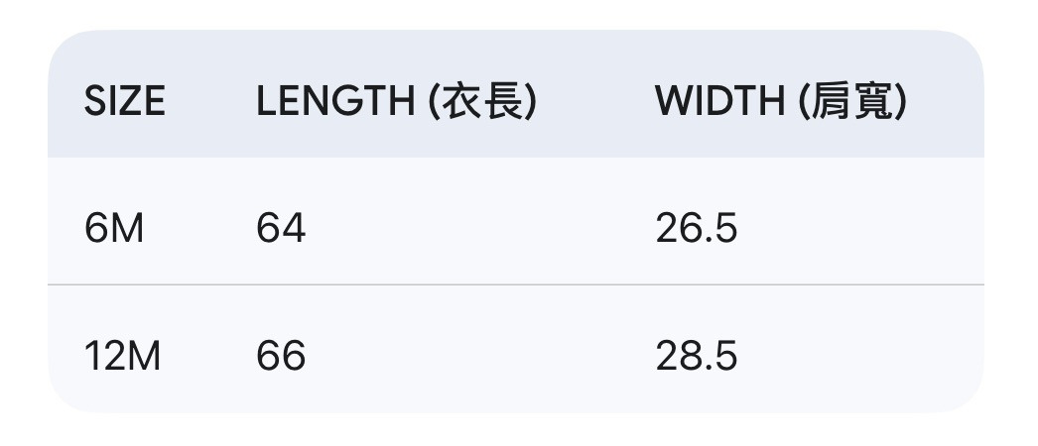Select the largest size label in the table
1038x446 pixels.
(x=123, y=356)
